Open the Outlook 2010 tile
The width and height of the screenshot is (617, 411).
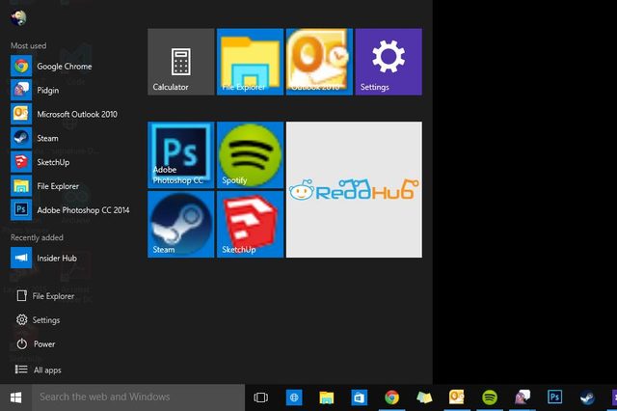pos(319,62)
